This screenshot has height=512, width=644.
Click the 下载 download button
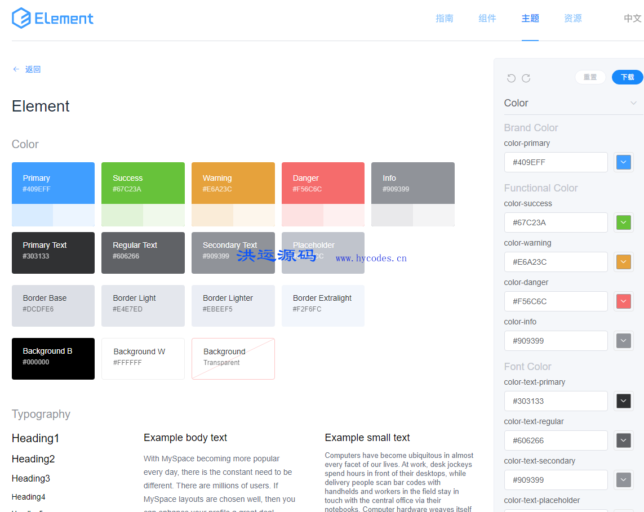coord(627,77)
